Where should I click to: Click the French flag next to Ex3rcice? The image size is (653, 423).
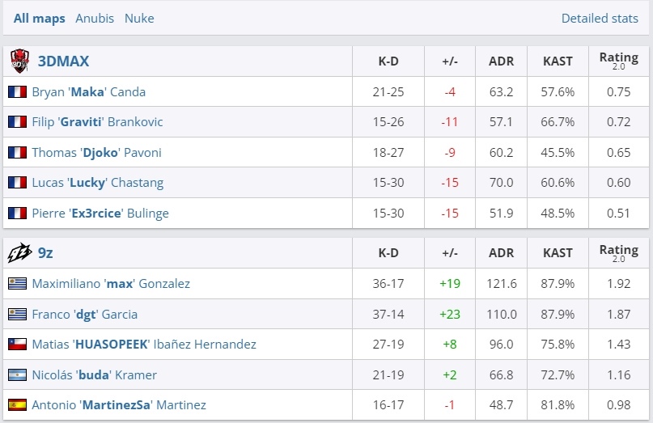(x=17, y=214)
